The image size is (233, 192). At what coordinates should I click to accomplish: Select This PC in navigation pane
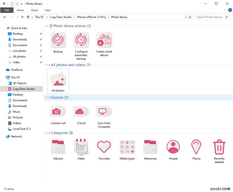16,77
